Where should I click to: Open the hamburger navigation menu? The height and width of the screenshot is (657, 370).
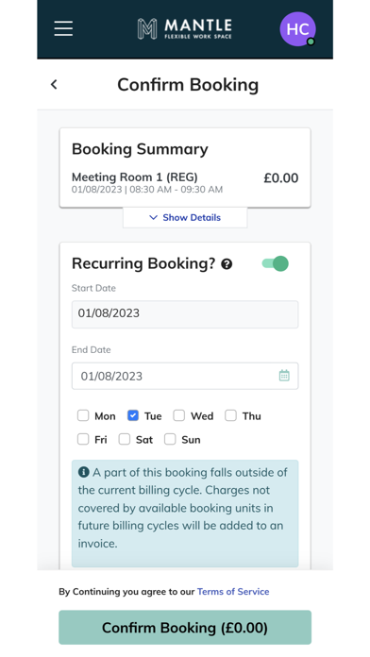63,28
